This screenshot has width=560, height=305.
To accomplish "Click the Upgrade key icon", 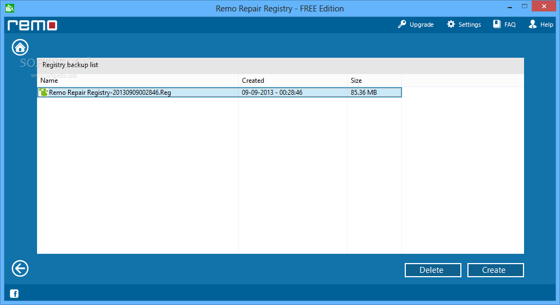I will (402, 25).
